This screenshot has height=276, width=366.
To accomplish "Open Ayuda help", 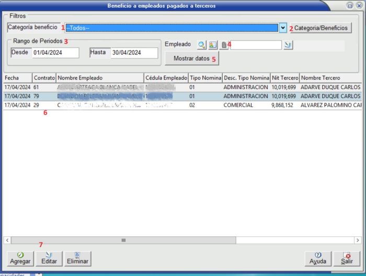I will point(318,258).
